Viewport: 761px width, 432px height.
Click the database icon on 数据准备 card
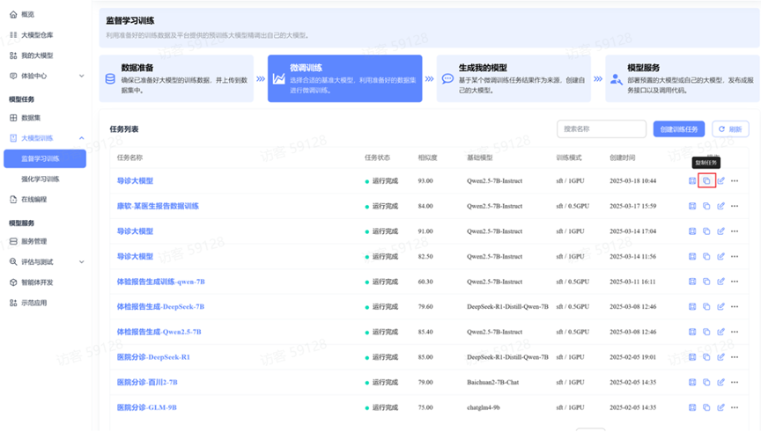[x=110, y=79]
